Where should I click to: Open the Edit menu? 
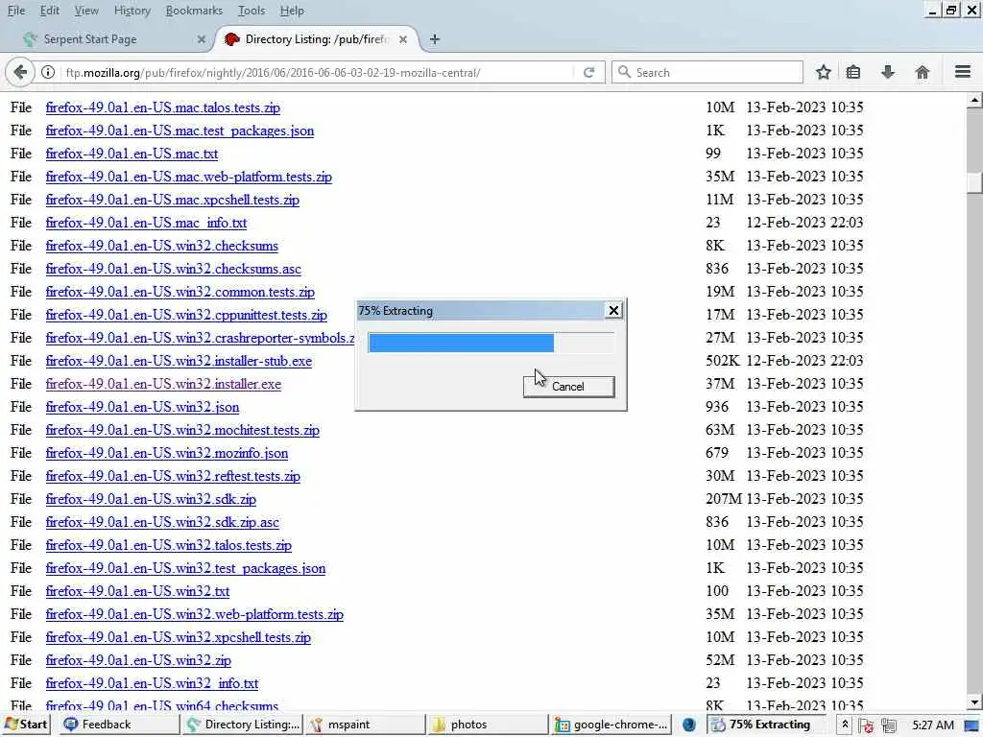click(x=50, y=11)
